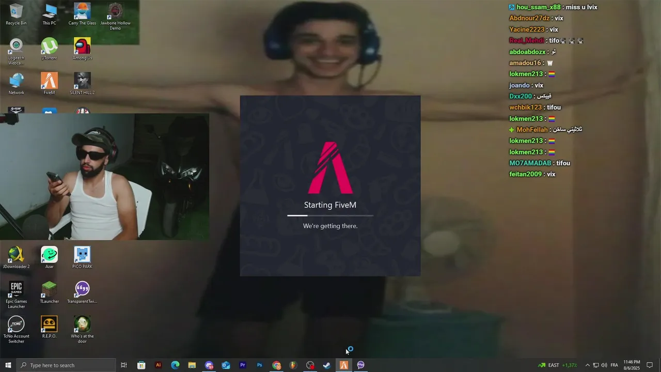Open Logitech Webcam software icon

coord(16,51)
